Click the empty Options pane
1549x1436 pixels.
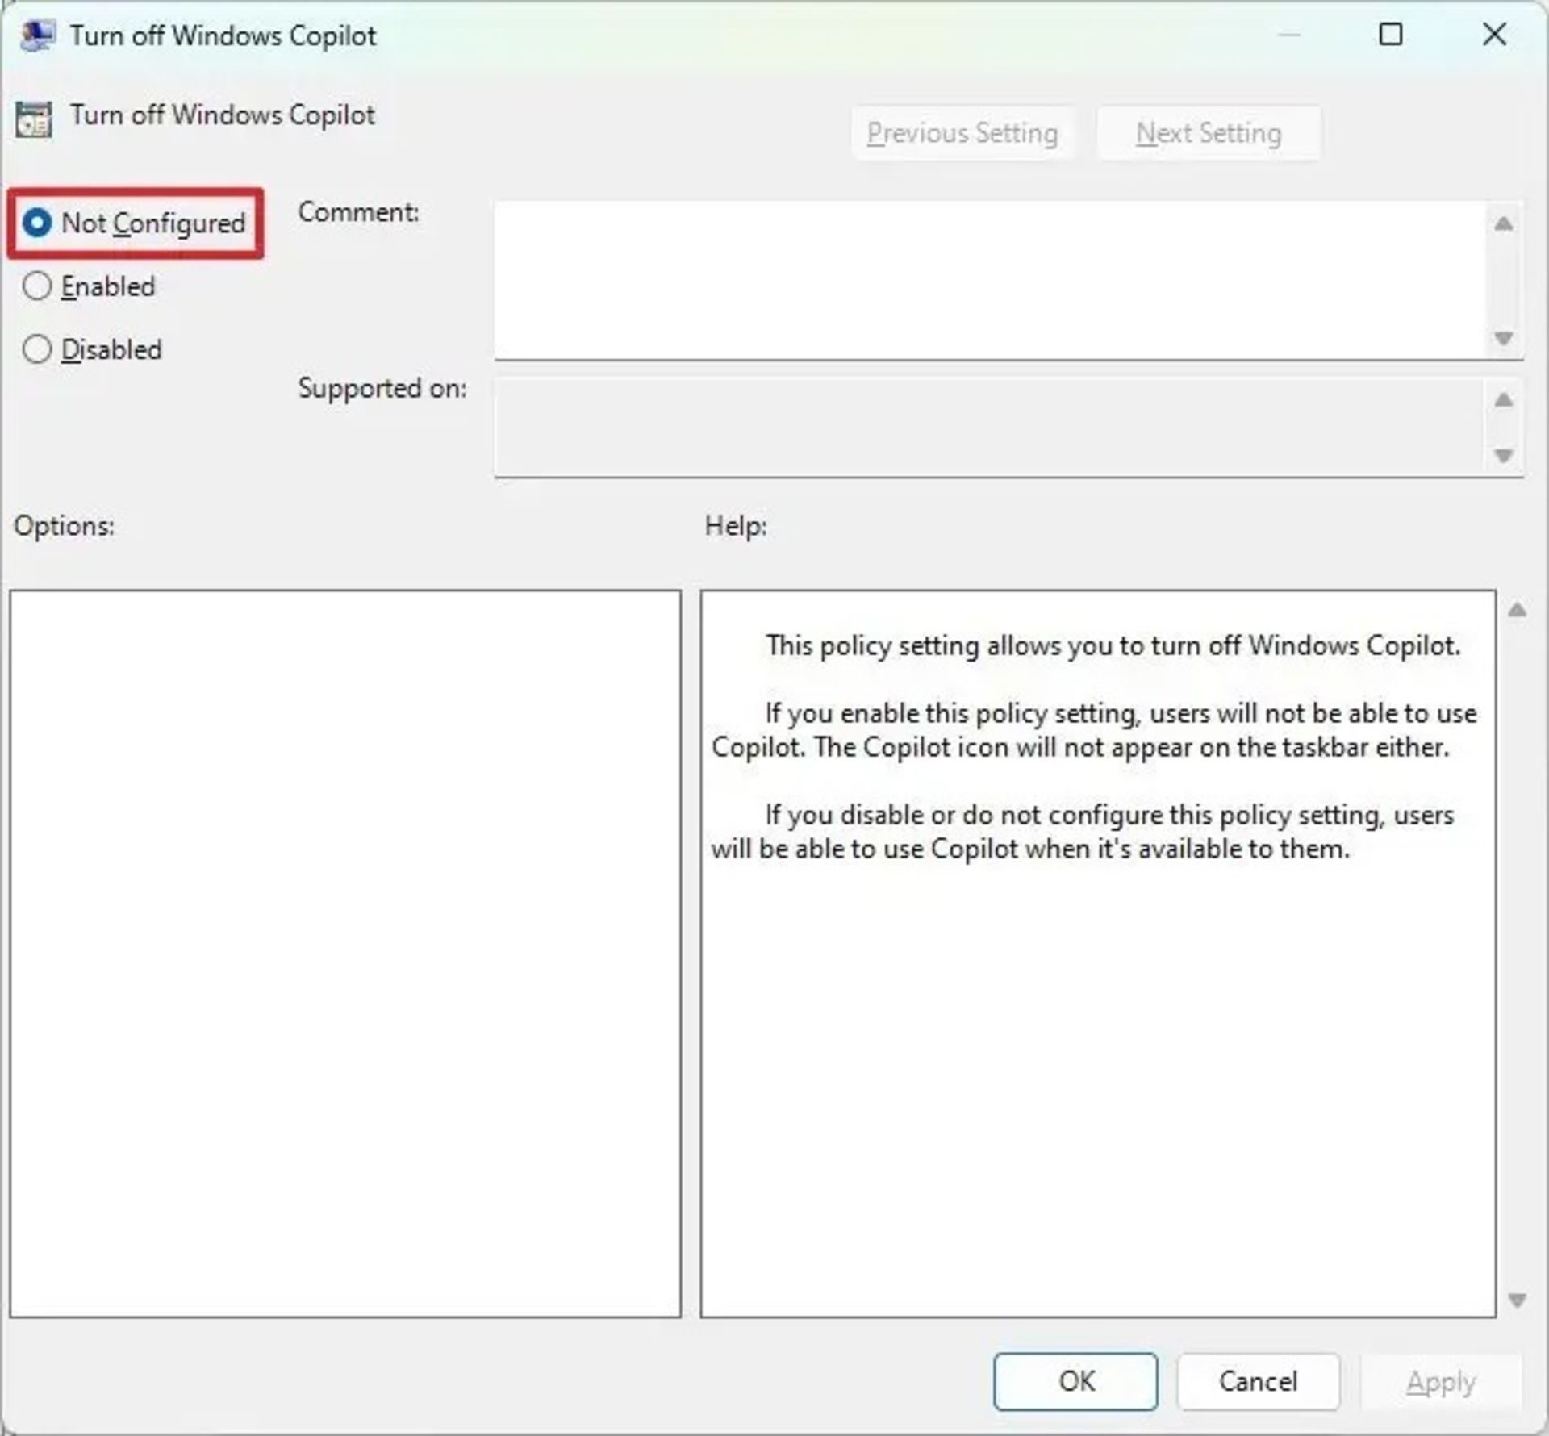pyautogui.click(x=345, y=954)
